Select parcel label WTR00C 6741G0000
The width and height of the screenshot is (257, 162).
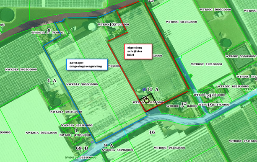click(x=243, y=141)
